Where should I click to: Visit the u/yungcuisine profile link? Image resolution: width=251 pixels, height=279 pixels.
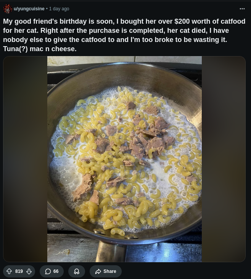29,9
